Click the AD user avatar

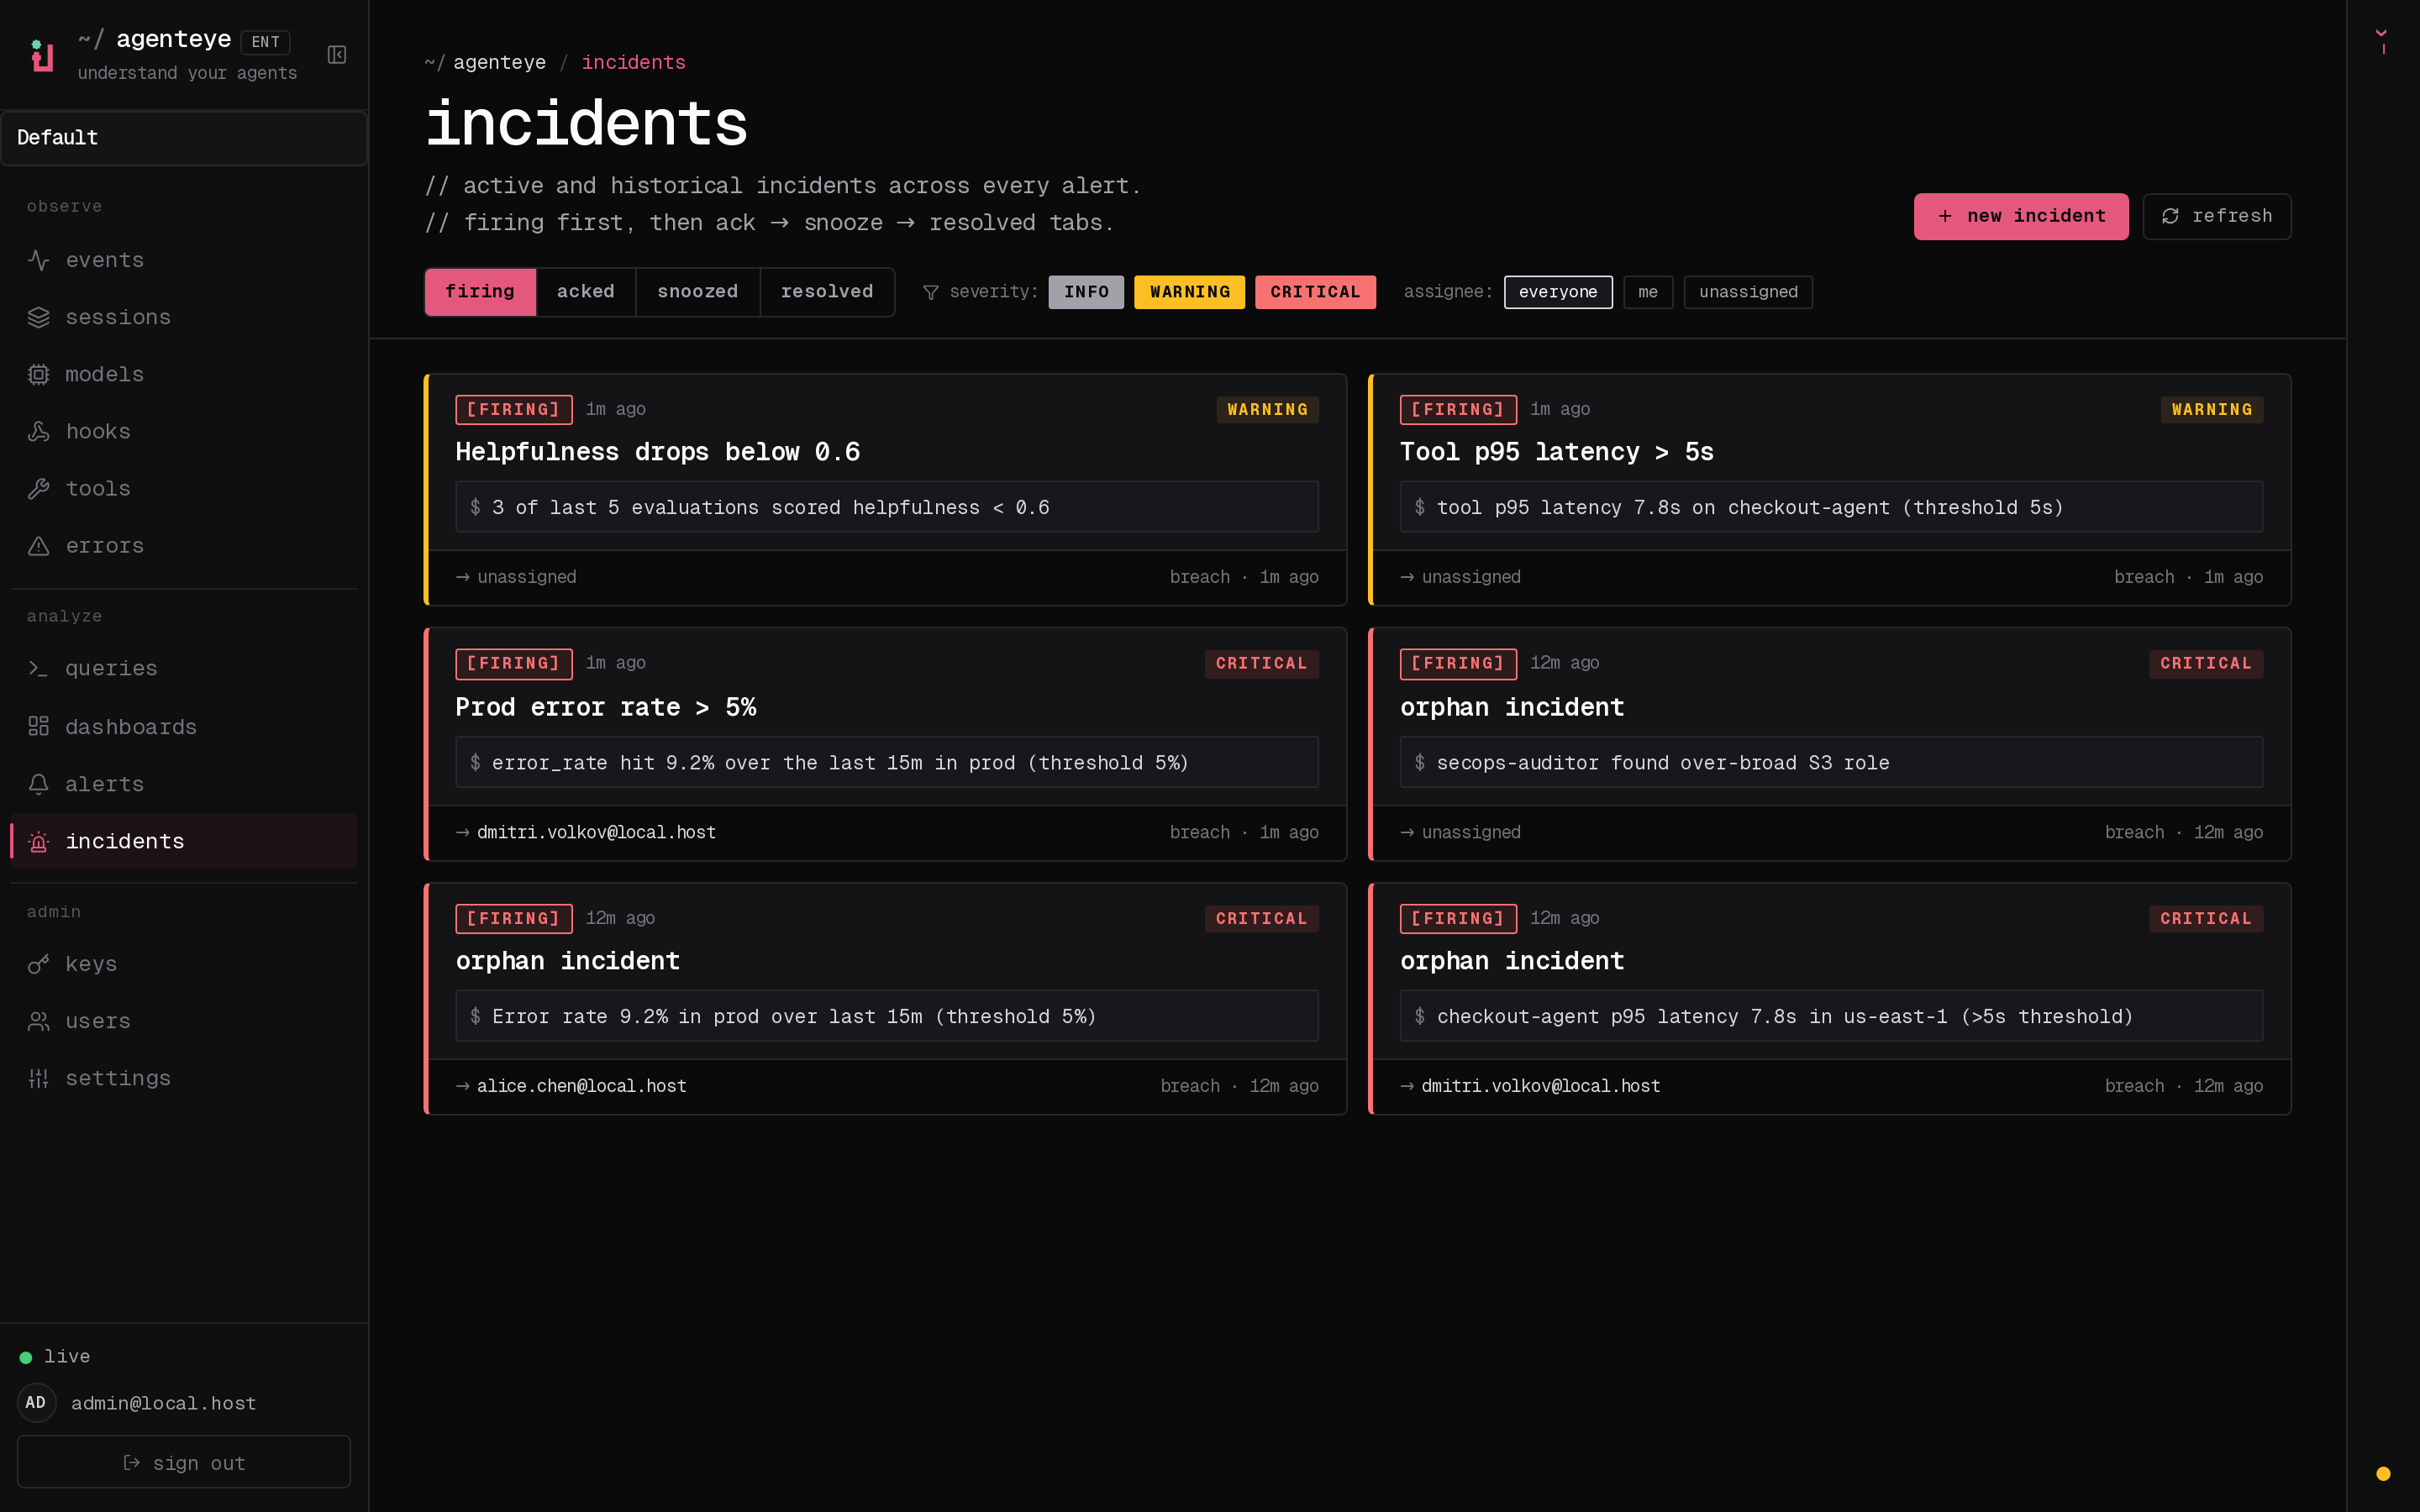[x=36, y=1403]
